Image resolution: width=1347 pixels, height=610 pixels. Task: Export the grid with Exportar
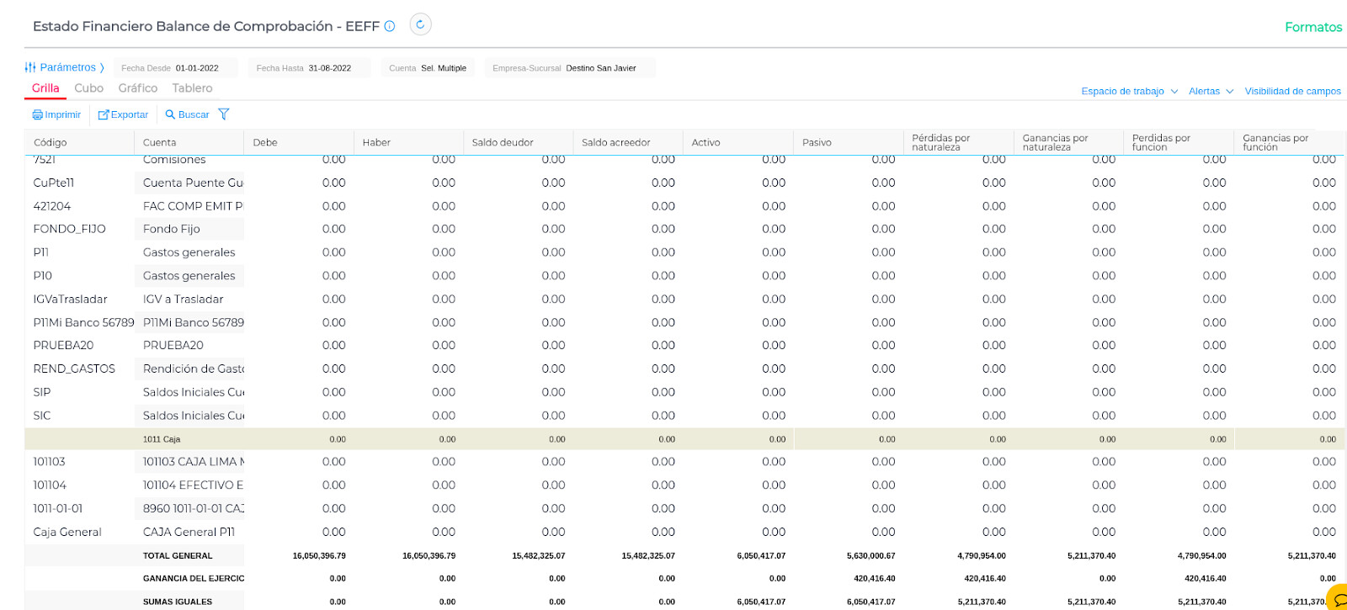[123, 114]
